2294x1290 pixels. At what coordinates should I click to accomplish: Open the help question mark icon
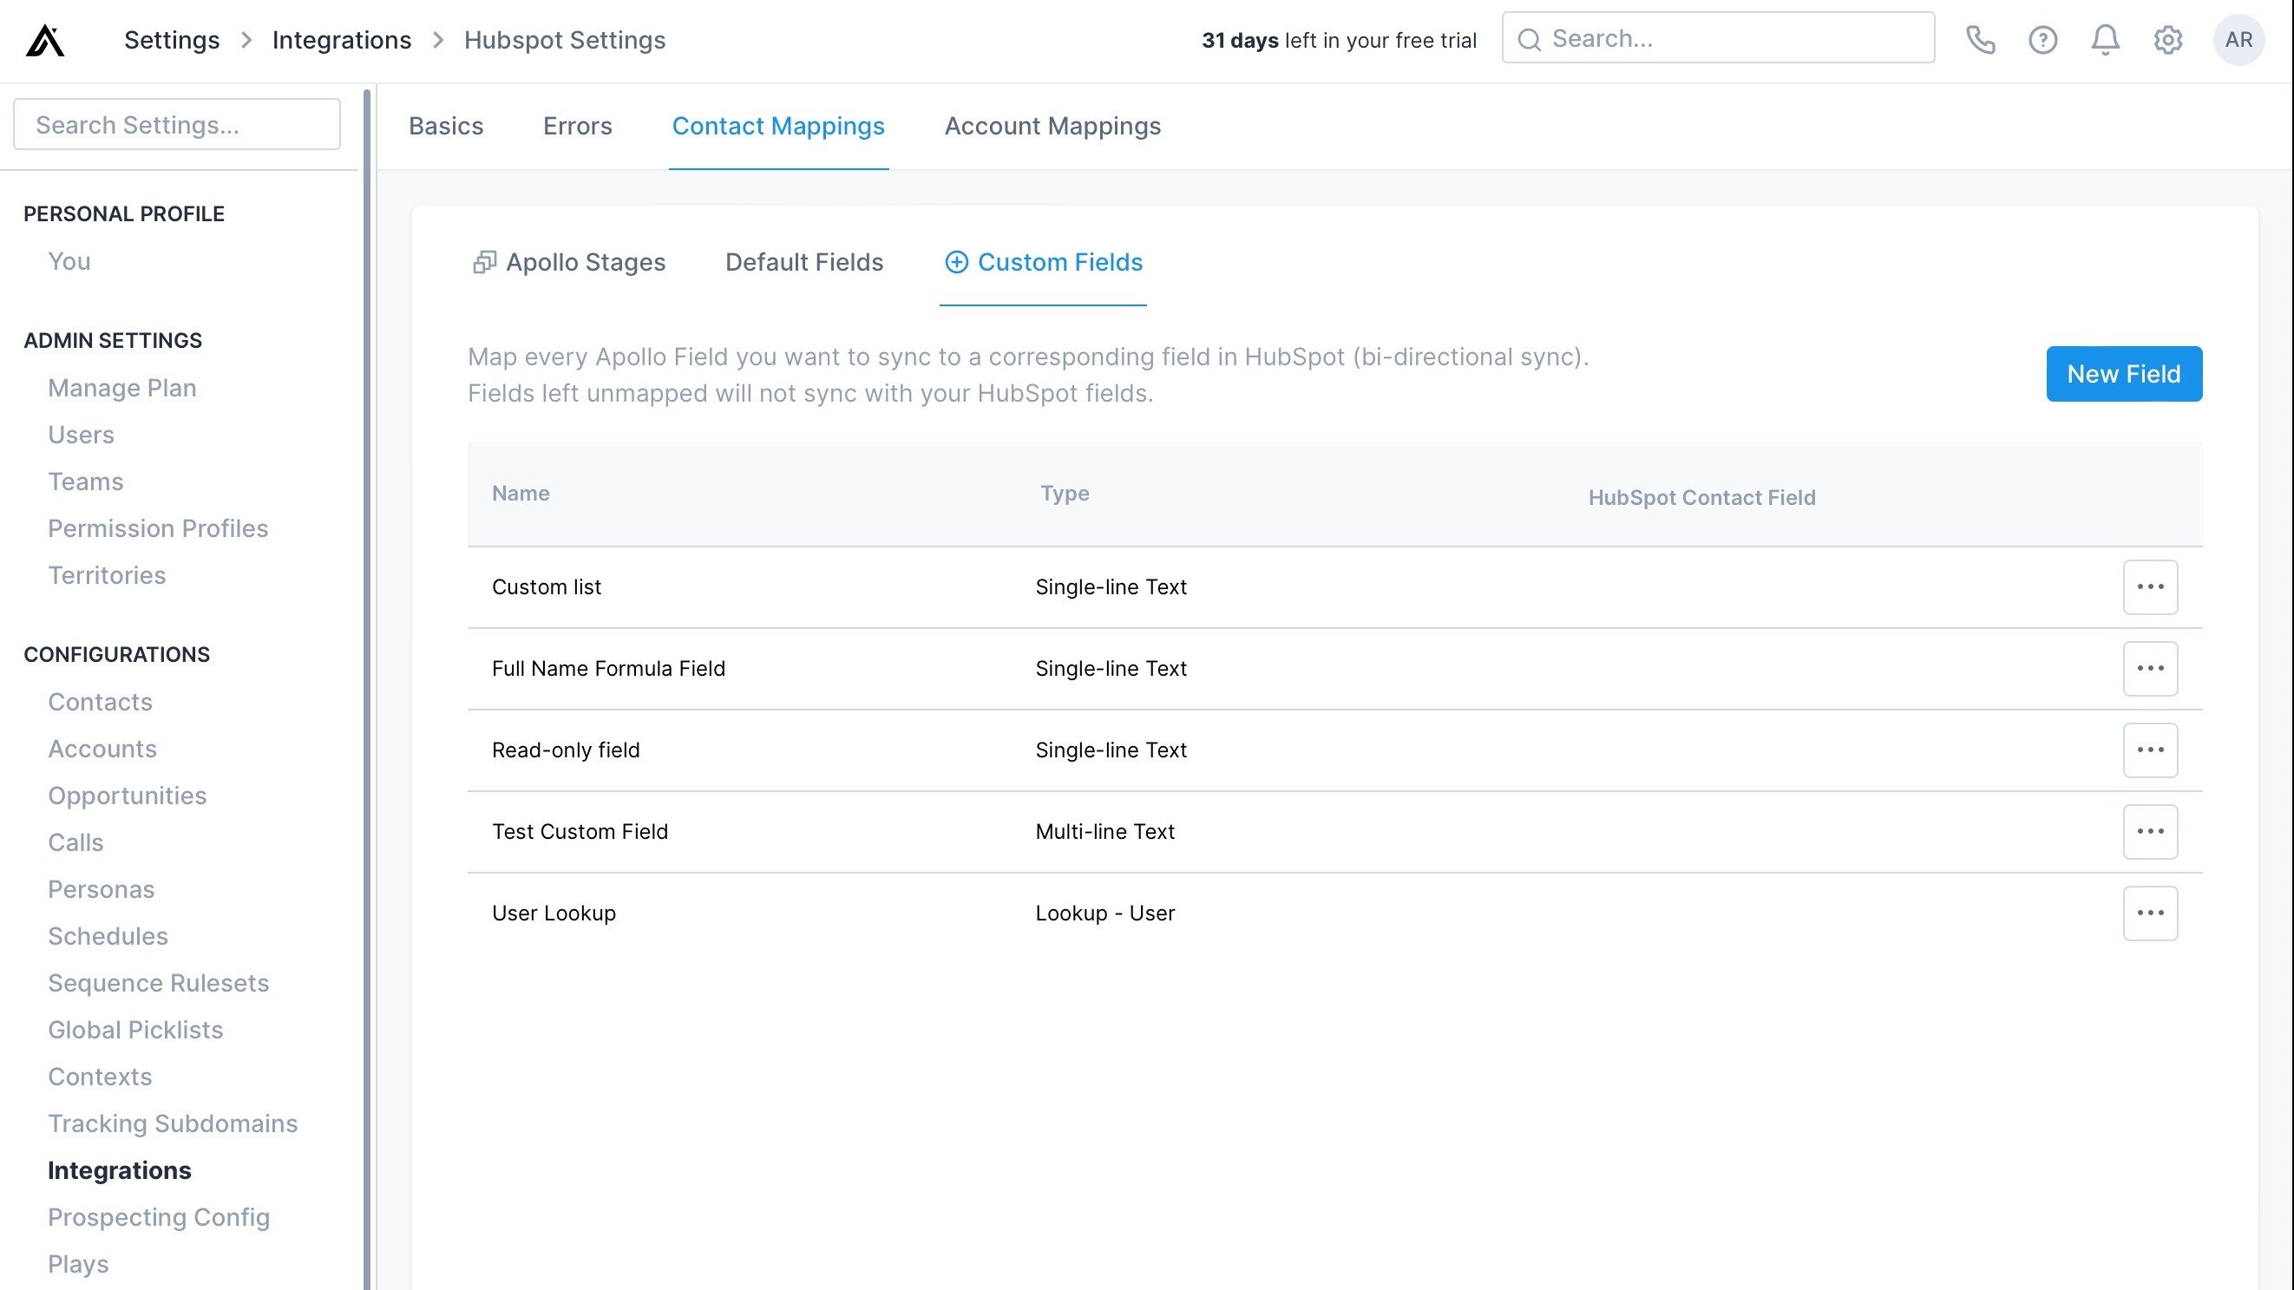2043,39
